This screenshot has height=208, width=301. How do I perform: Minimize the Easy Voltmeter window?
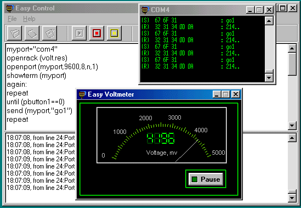(217, 94)
